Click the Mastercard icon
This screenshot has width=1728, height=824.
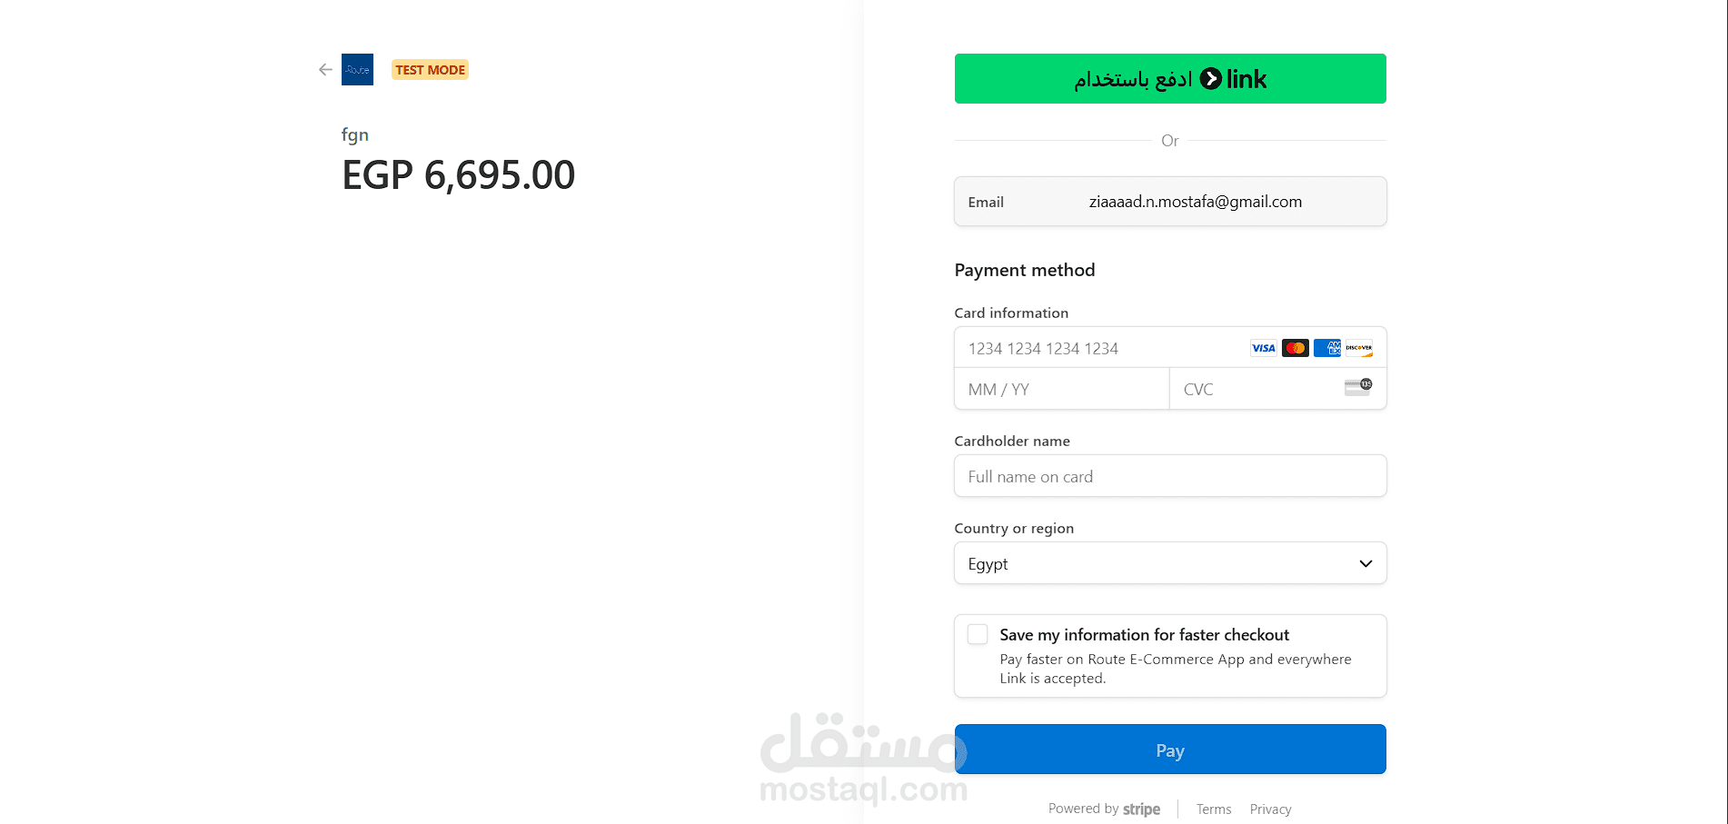[x=1295, y=348]
